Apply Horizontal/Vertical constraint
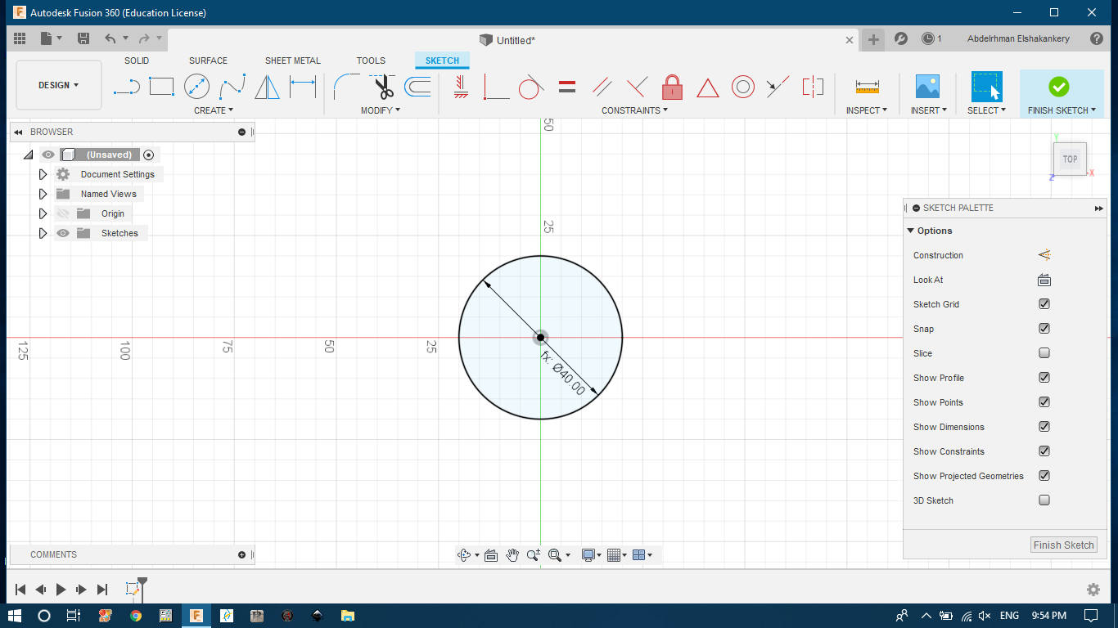The width and height of the screenshot is (1118, 628). pos(461,86)
